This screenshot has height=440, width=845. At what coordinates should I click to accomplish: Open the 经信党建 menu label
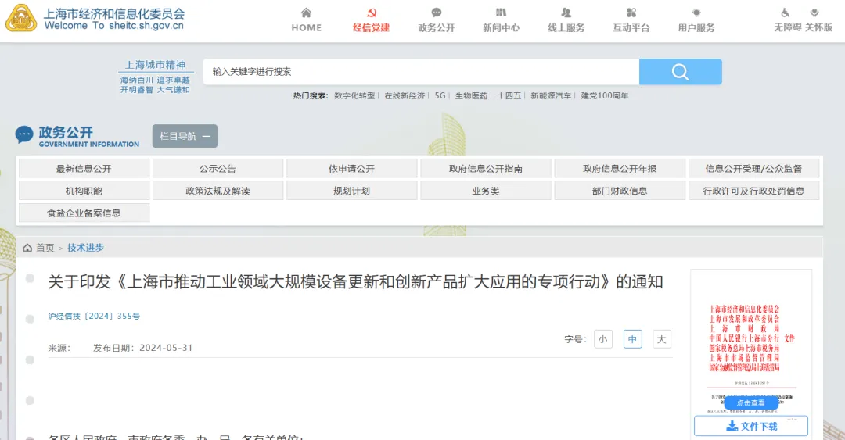click(x=372, y=27)
